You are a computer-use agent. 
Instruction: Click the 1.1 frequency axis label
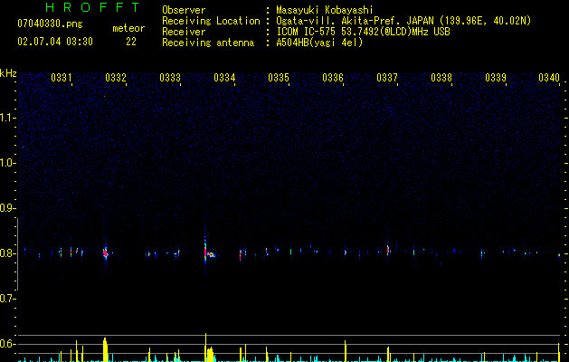(x=7, y=118)
